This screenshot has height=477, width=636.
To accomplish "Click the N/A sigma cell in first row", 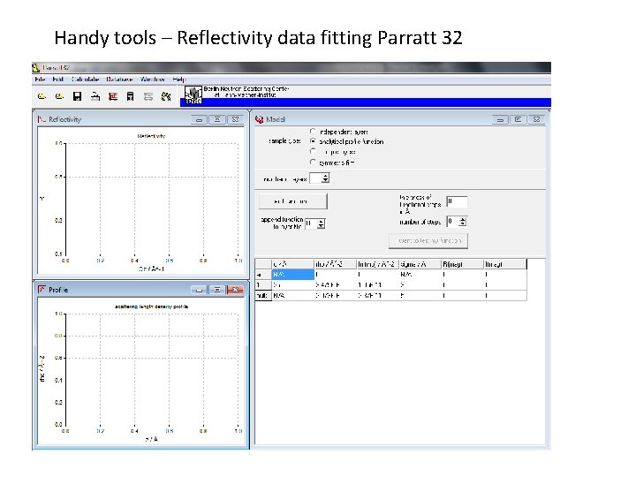I will (420, 275).
